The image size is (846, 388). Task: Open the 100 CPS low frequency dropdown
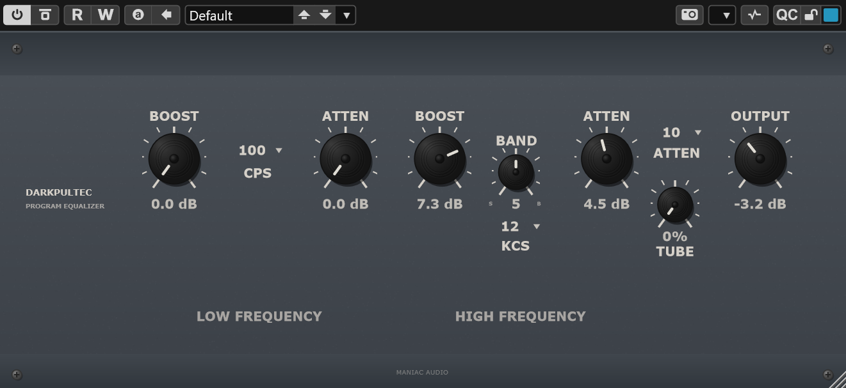point(279,151)
